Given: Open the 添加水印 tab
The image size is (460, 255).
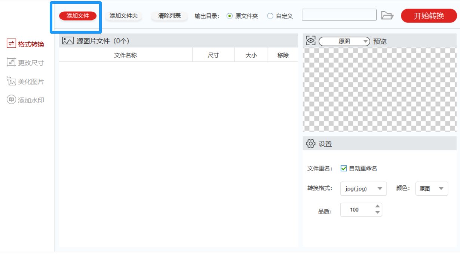Looking at the screenshot, I should click(31, 100).
